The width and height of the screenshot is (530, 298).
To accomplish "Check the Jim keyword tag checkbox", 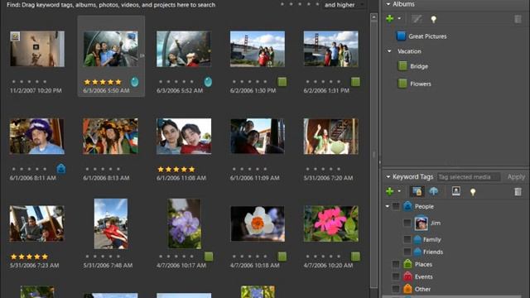I will coord(407,223).
